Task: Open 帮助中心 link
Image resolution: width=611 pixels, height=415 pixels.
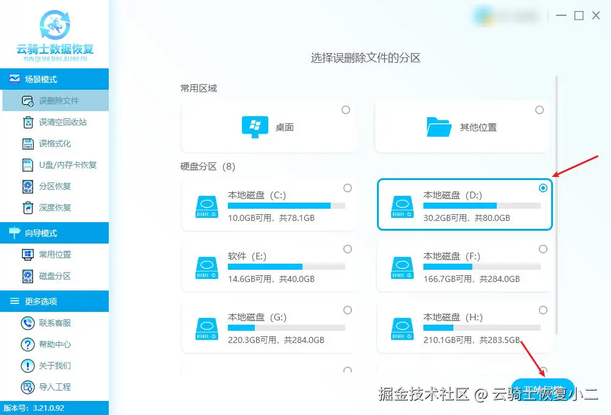Action: click(x=54, y=344)
